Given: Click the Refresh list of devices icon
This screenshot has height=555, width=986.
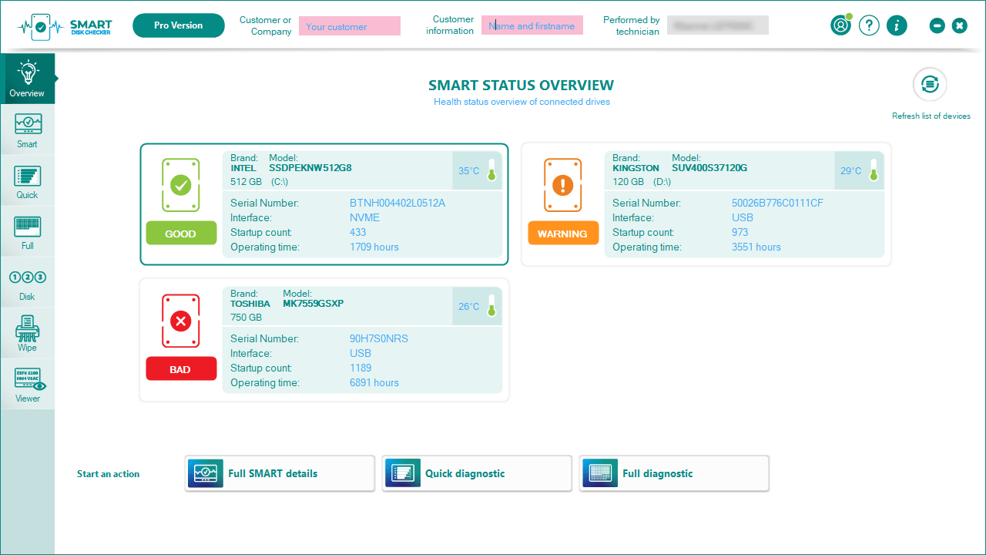Looking at the screenshot, I should (x=930, y=84).
